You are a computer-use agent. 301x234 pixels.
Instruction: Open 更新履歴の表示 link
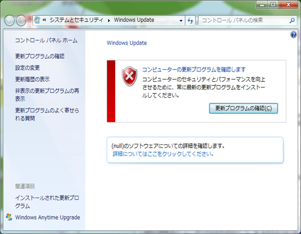point(32,79)
